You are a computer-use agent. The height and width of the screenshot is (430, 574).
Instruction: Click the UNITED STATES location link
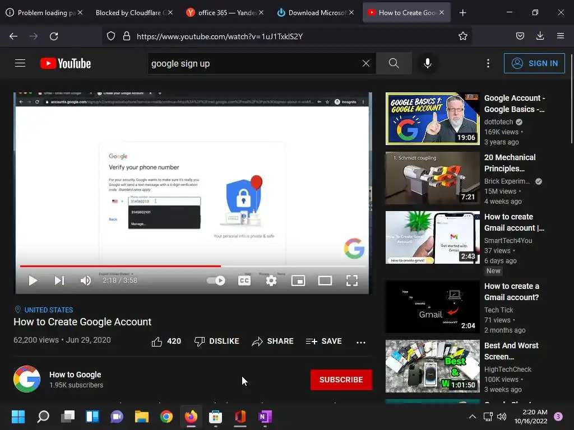point(49,310)
